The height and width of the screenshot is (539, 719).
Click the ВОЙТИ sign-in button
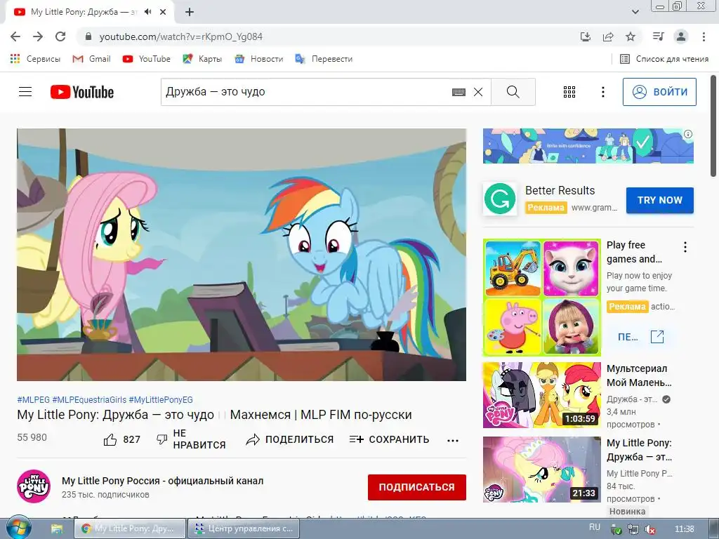click(659, 92)
